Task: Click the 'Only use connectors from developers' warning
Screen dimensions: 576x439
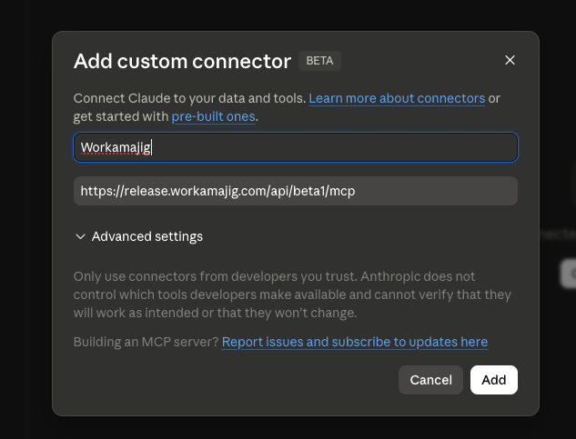Action: coord(292,294)
